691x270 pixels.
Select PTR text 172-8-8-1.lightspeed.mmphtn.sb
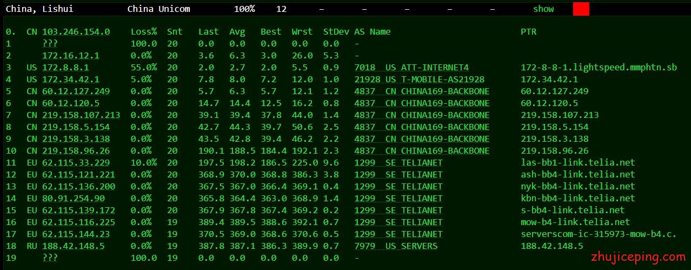tap(599, 68)
